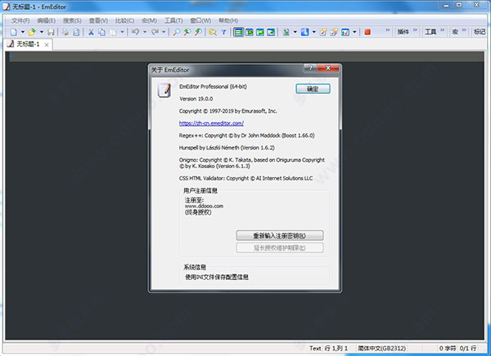Click the www.ddooo.com registered name text
491x356 pixels.
click(x=204, y=207)
